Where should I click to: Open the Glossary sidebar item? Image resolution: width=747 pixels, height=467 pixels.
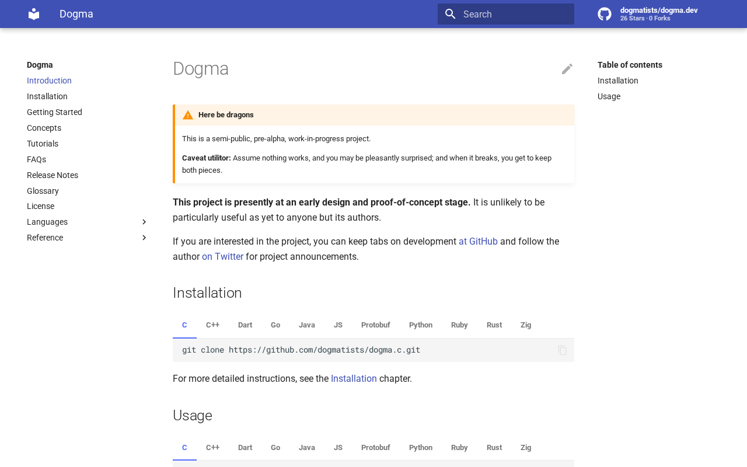point(43,191)
